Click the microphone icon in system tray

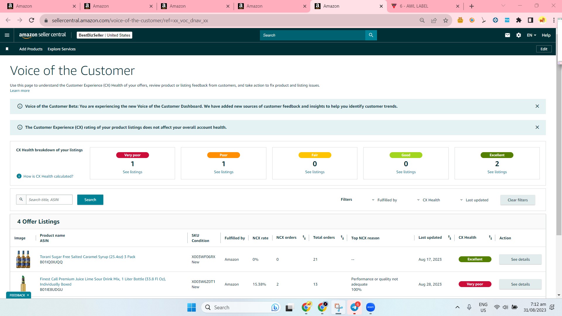469,307
